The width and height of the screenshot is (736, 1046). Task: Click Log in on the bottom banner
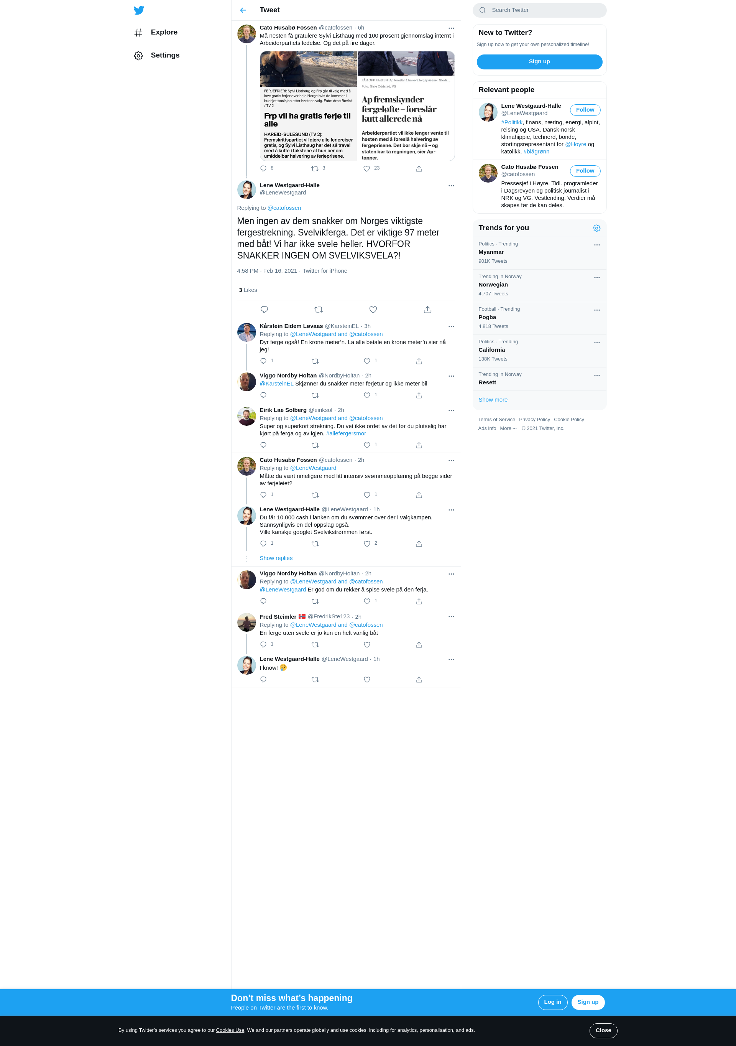click(552, 1002)
